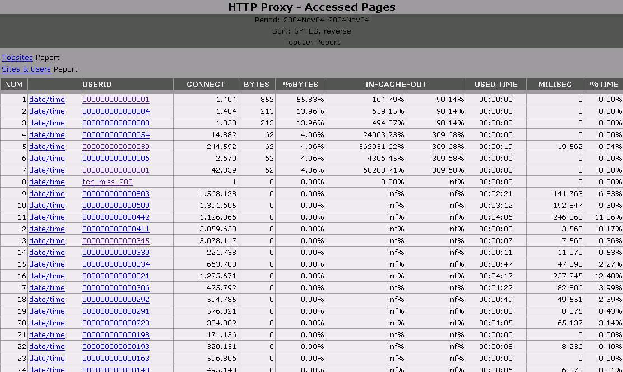623x372 pixels.
Task: Click the USED TIME column header
Action: (x=496, y=84)
